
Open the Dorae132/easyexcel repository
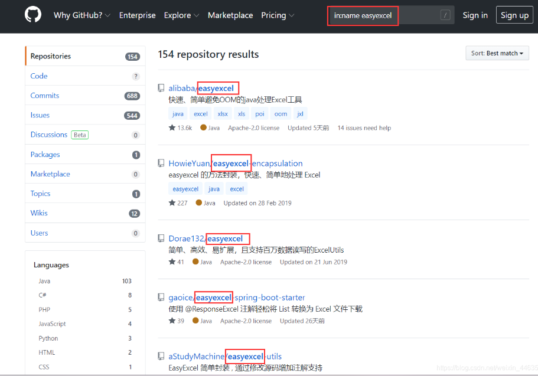pyautogui.click(x=206, y=238)
